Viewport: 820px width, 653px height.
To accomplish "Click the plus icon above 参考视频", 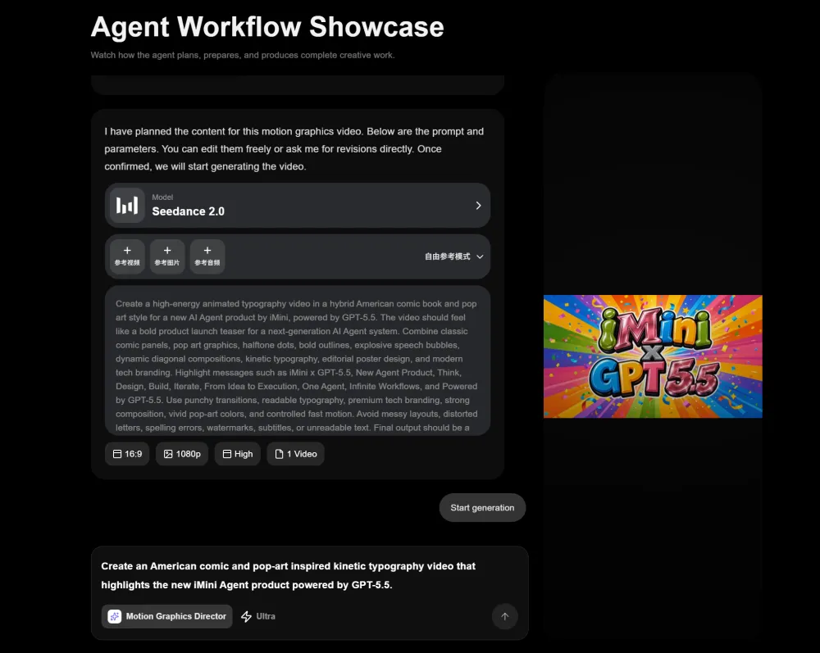I will 127,250.
